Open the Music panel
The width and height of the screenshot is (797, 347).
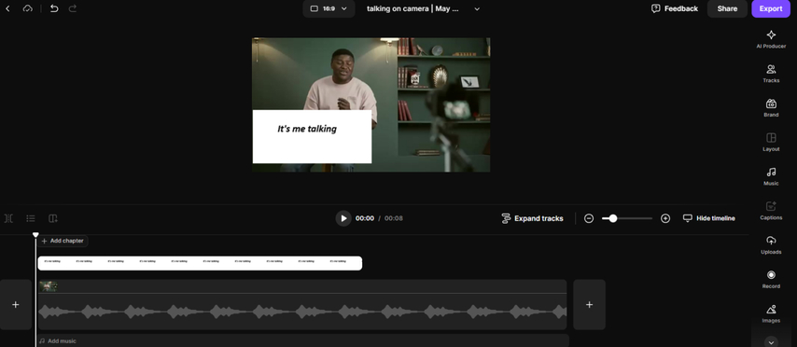click(x=771, y=176)
